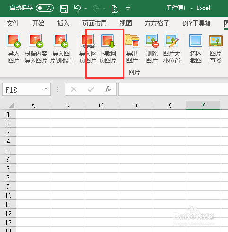Open 导出图片 export tool
This screenshot has height=232, width=228.
pyautogui.click(x=132, y=48)
